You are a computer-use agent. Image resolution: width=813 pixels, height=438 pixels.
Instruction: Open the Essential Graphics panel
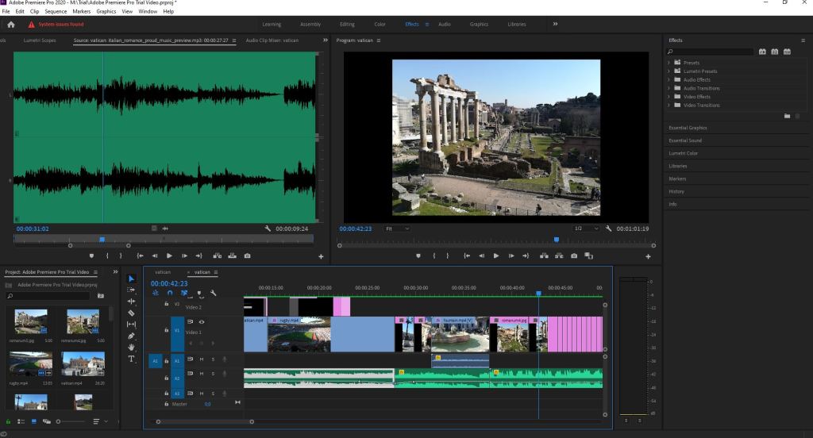click(x=688, y=128)
